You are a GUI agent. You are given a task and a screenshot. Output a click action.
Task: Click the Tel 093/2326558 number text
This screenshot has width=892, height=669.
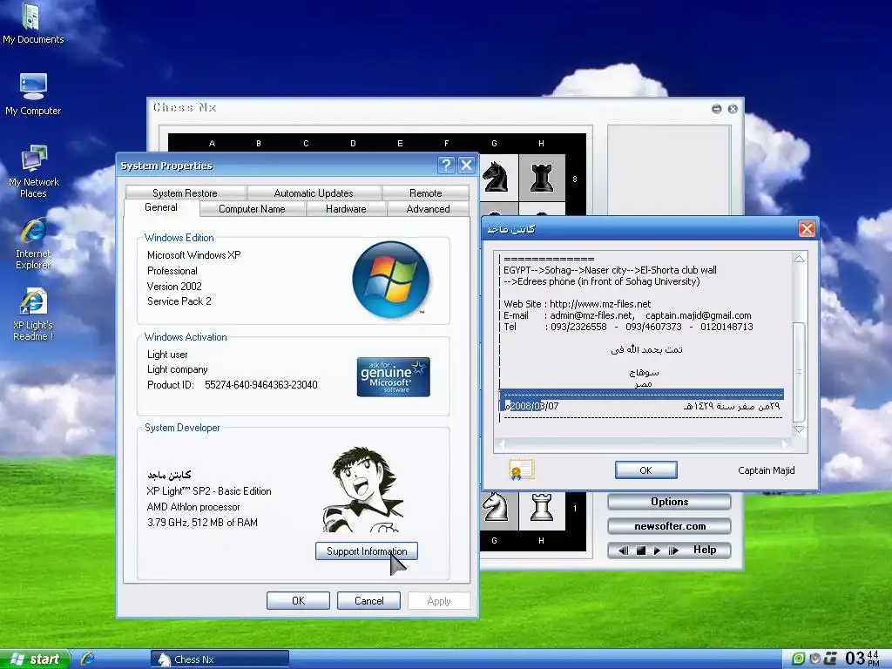point(578,327)
